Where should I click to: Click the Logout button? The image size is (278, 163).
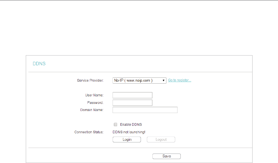161,139
